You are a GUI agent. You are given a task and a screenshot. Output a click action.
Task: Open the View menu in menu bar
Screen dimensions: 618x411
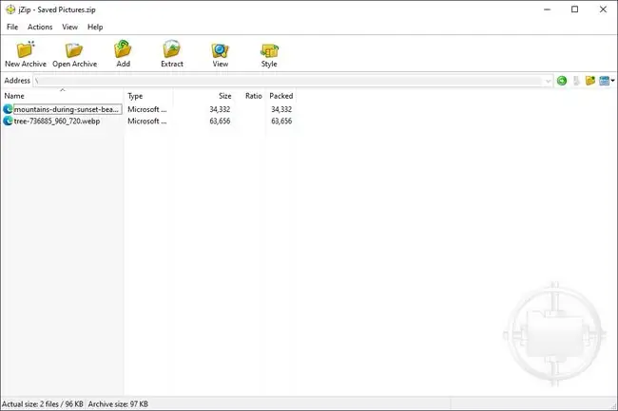(x=69, y=28)
